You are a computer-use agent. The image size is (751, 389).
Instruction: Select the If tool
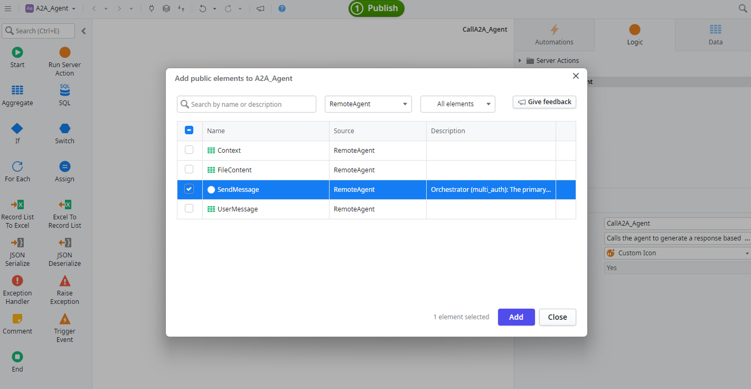pos(17,133)
